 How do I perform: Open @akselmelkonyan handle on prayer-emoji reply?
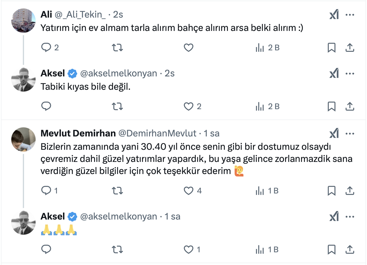pyautogui.click(x=118, y=216)
